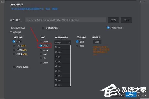Click the Open button next to Browse
The width and height of the screenshot is (149, 99).
126,20
